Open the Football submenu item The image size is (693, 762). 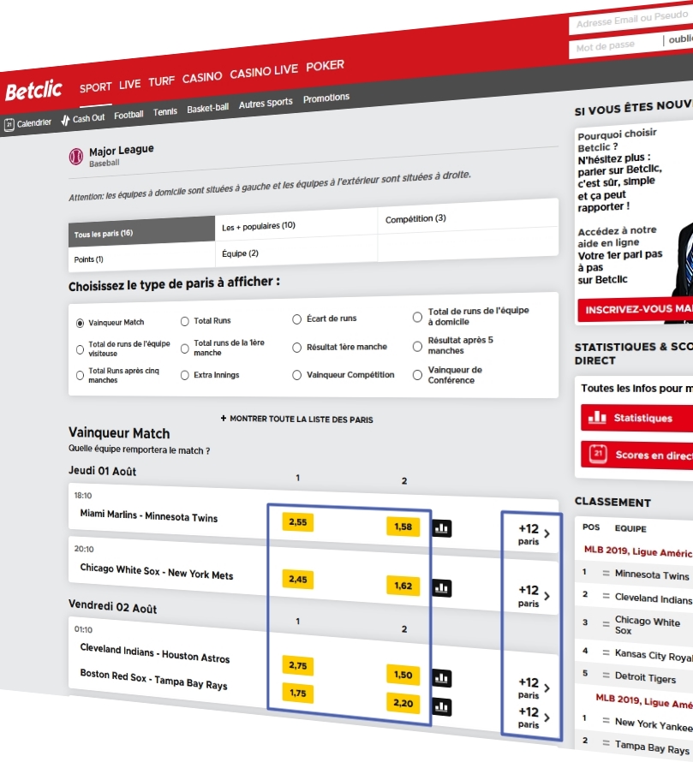pos(128,116)
